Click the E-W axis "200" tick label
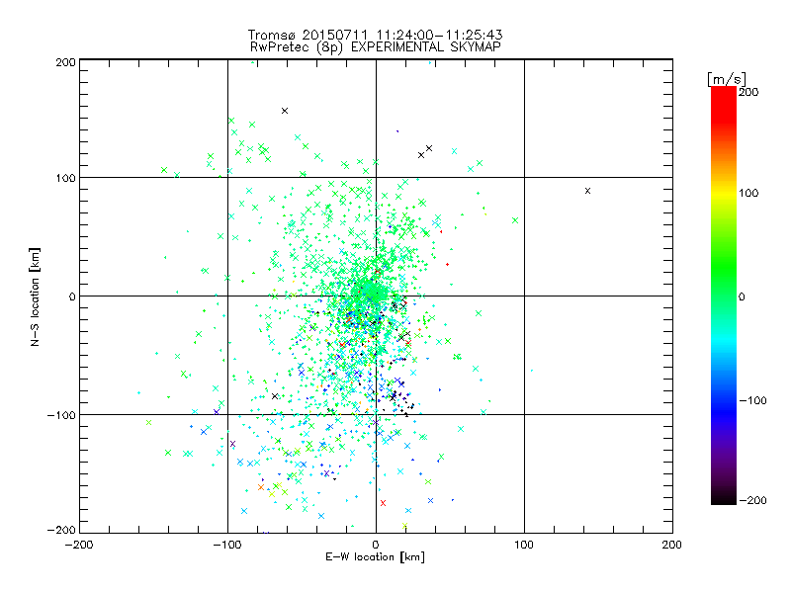The height and width of the screenshot is (593, 791). click(672, 545)
